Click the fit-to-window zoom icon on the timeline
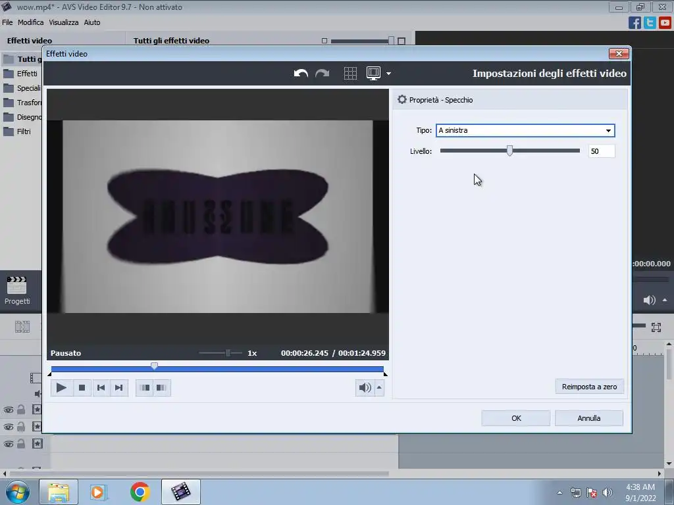The image size is (674, 505). click(656, 327)
